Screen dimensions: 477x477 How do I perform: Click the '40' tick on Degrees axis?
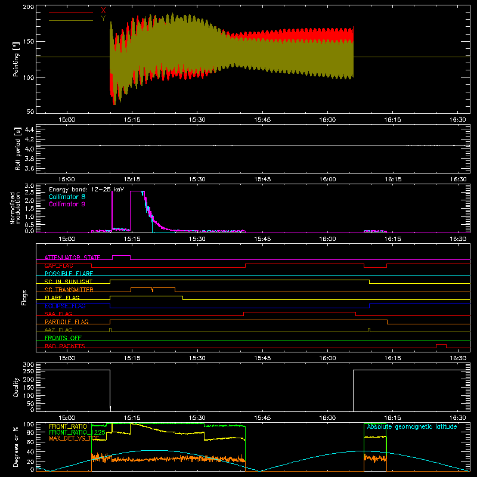[x=30, y=452]
